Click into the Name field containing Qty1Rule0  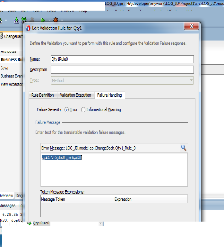click(122, 59)
